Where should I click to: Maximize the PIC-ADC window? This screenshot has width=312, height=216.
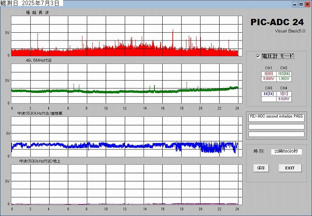tap(301, 4)
